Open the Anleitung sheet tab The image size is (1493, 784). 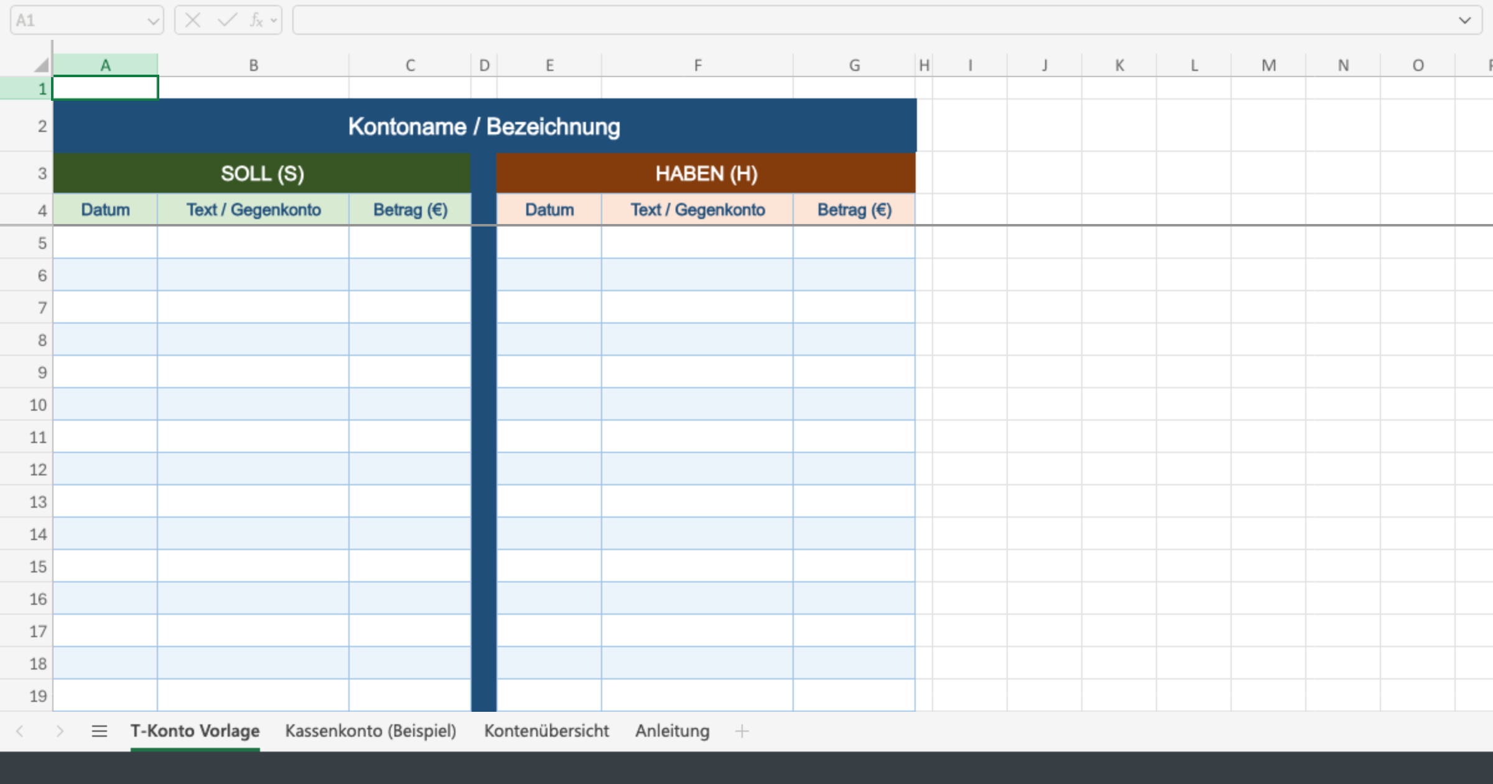[672, 731]
